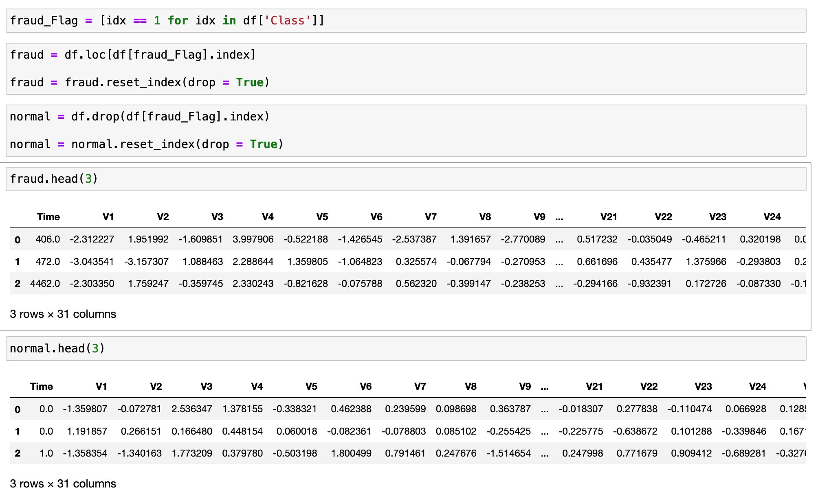Click the Time column header in fraud table
This screenshot has height=494, width=818.
[48, 217]
